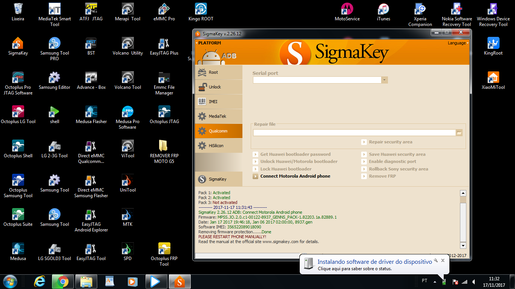The image size is (515, 289).
Task: Click the log scrollbar up arrow
Action: pyautogui.click(x=463, y=193)
